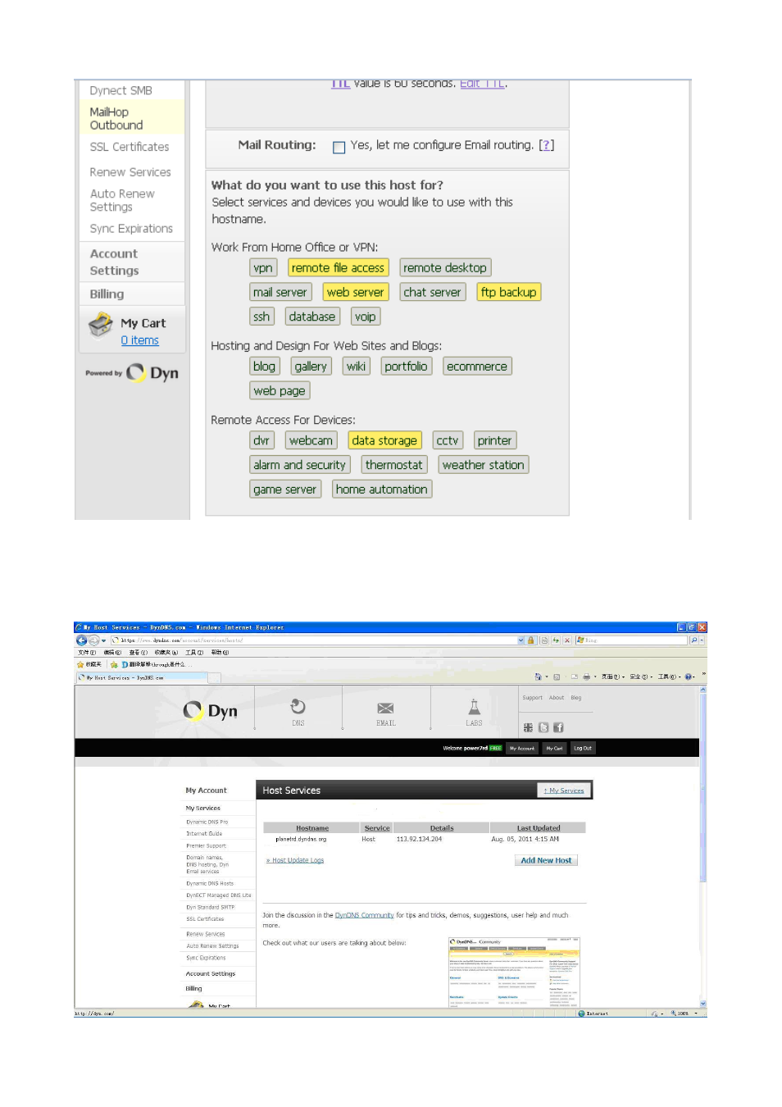Click the Bing search input field
The image size is (782, 1107).
[x=631, y=640]
